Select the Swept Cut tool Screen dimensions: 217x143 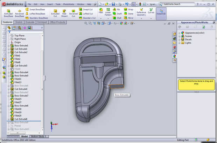click(86, 9)
